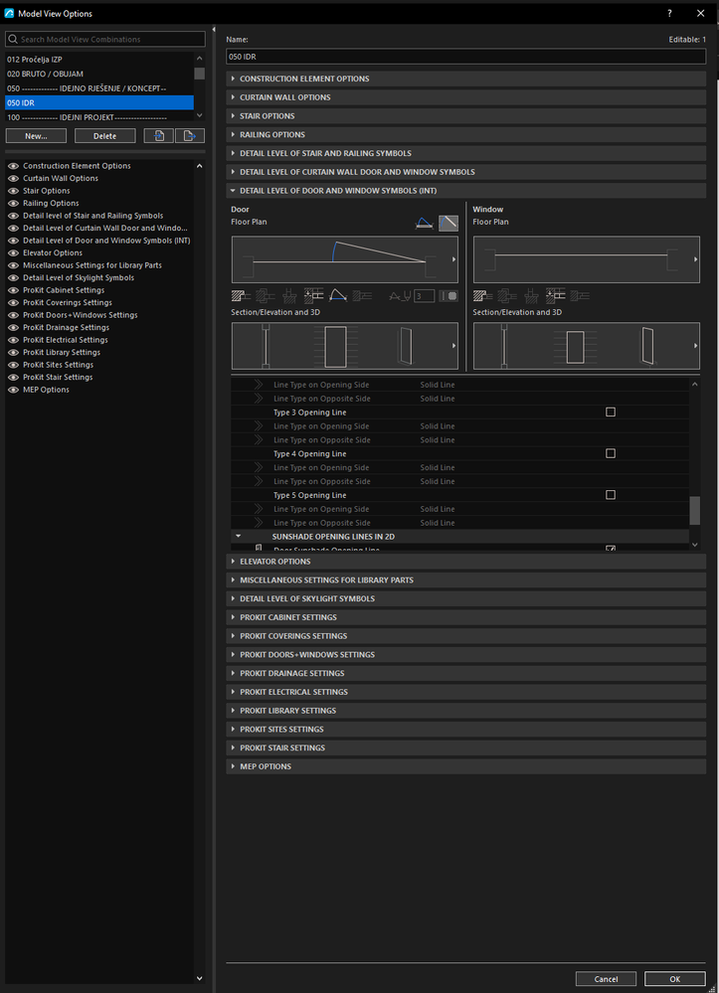
Task: Select the diagonal door opening symbol icon
Action: 449,223
